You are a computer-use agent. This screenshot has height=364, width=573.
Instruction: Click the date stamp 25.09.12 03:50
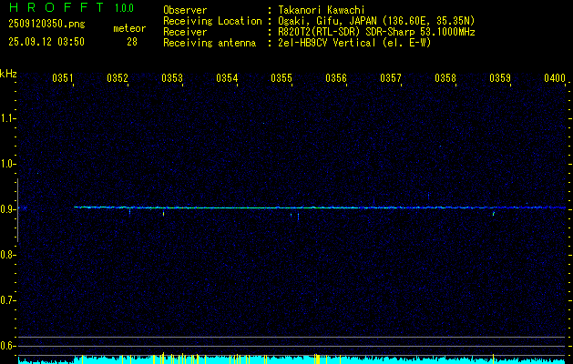pos(46,42)
